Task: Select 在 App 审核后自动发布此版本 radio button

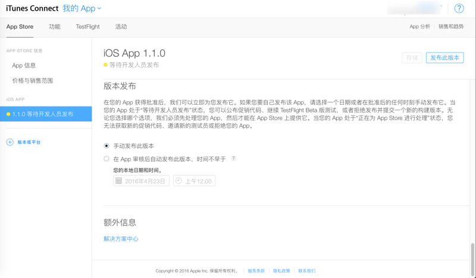Action: [107, 158]
